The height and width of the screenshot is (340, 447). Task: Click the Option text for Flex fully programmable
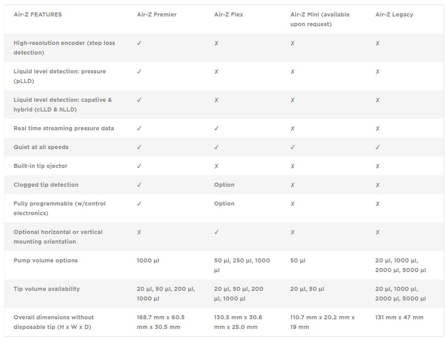(224, 204)
